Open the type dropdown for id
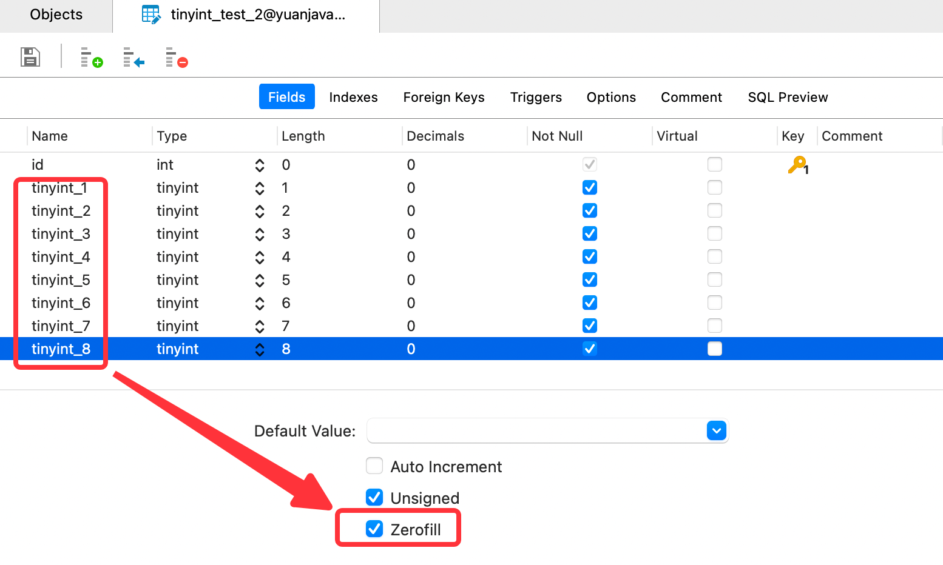This screenshot has width=943, height=565. point(260,165)
